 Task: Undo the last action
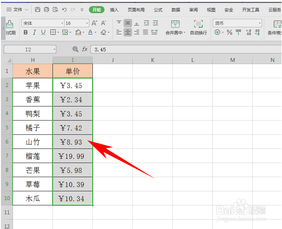[64, 10]
